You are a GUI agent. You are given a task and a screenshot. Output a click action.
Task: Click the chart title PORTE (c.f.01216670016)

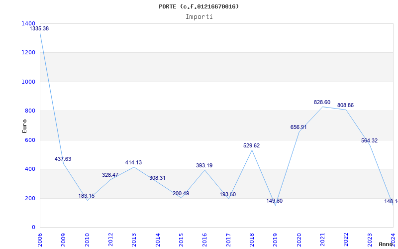(x=199, y=6)
